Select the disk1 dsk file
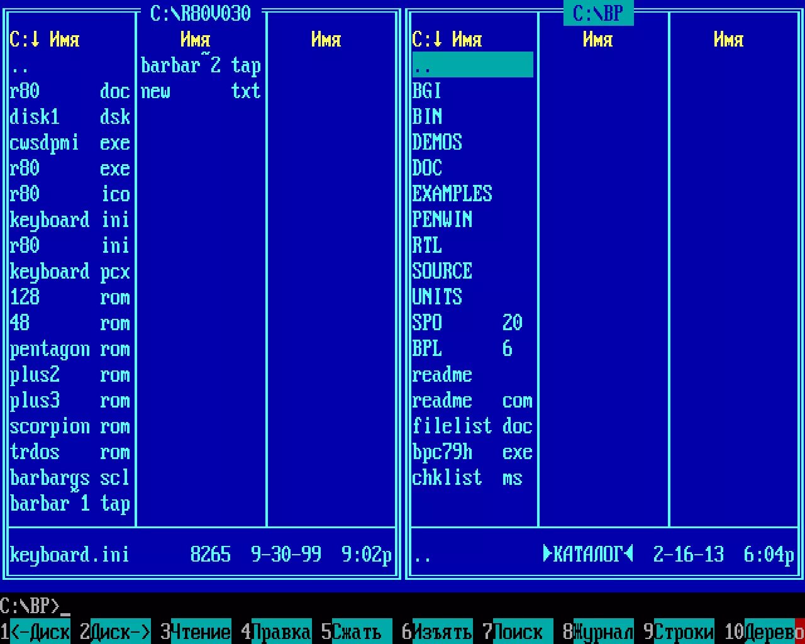This screenshot has width=805, height=644. pos(70,117)
